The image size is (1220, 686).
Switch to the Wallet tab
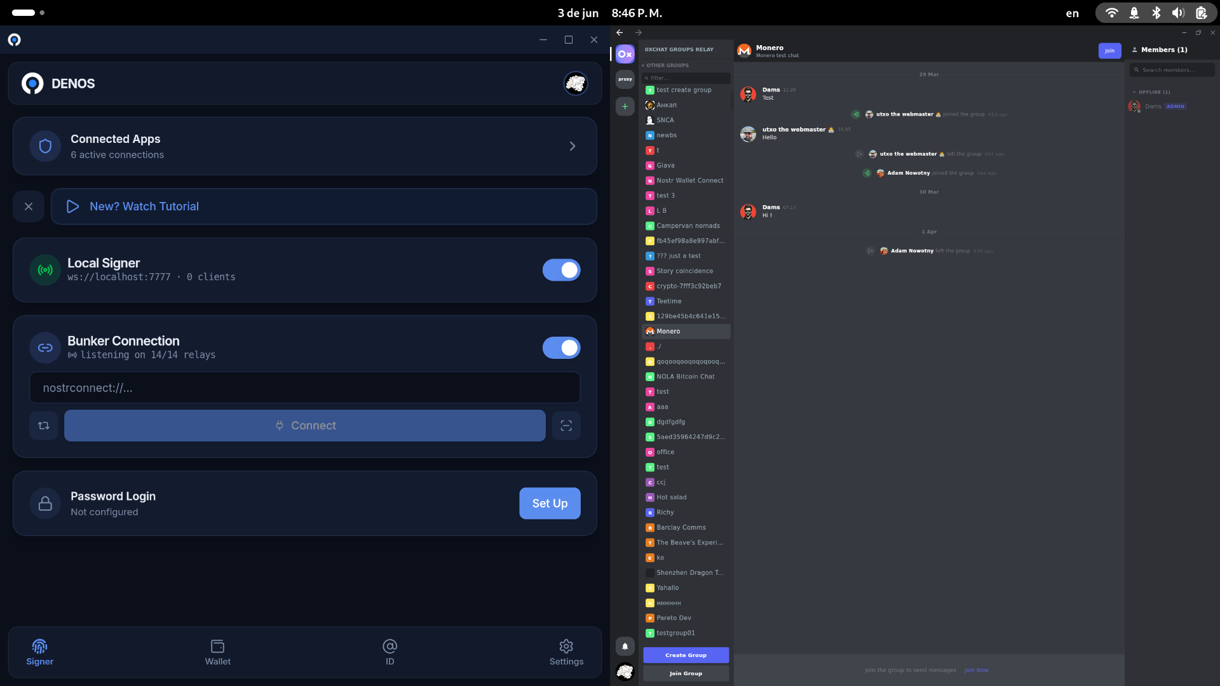click(x=218, y=652)
